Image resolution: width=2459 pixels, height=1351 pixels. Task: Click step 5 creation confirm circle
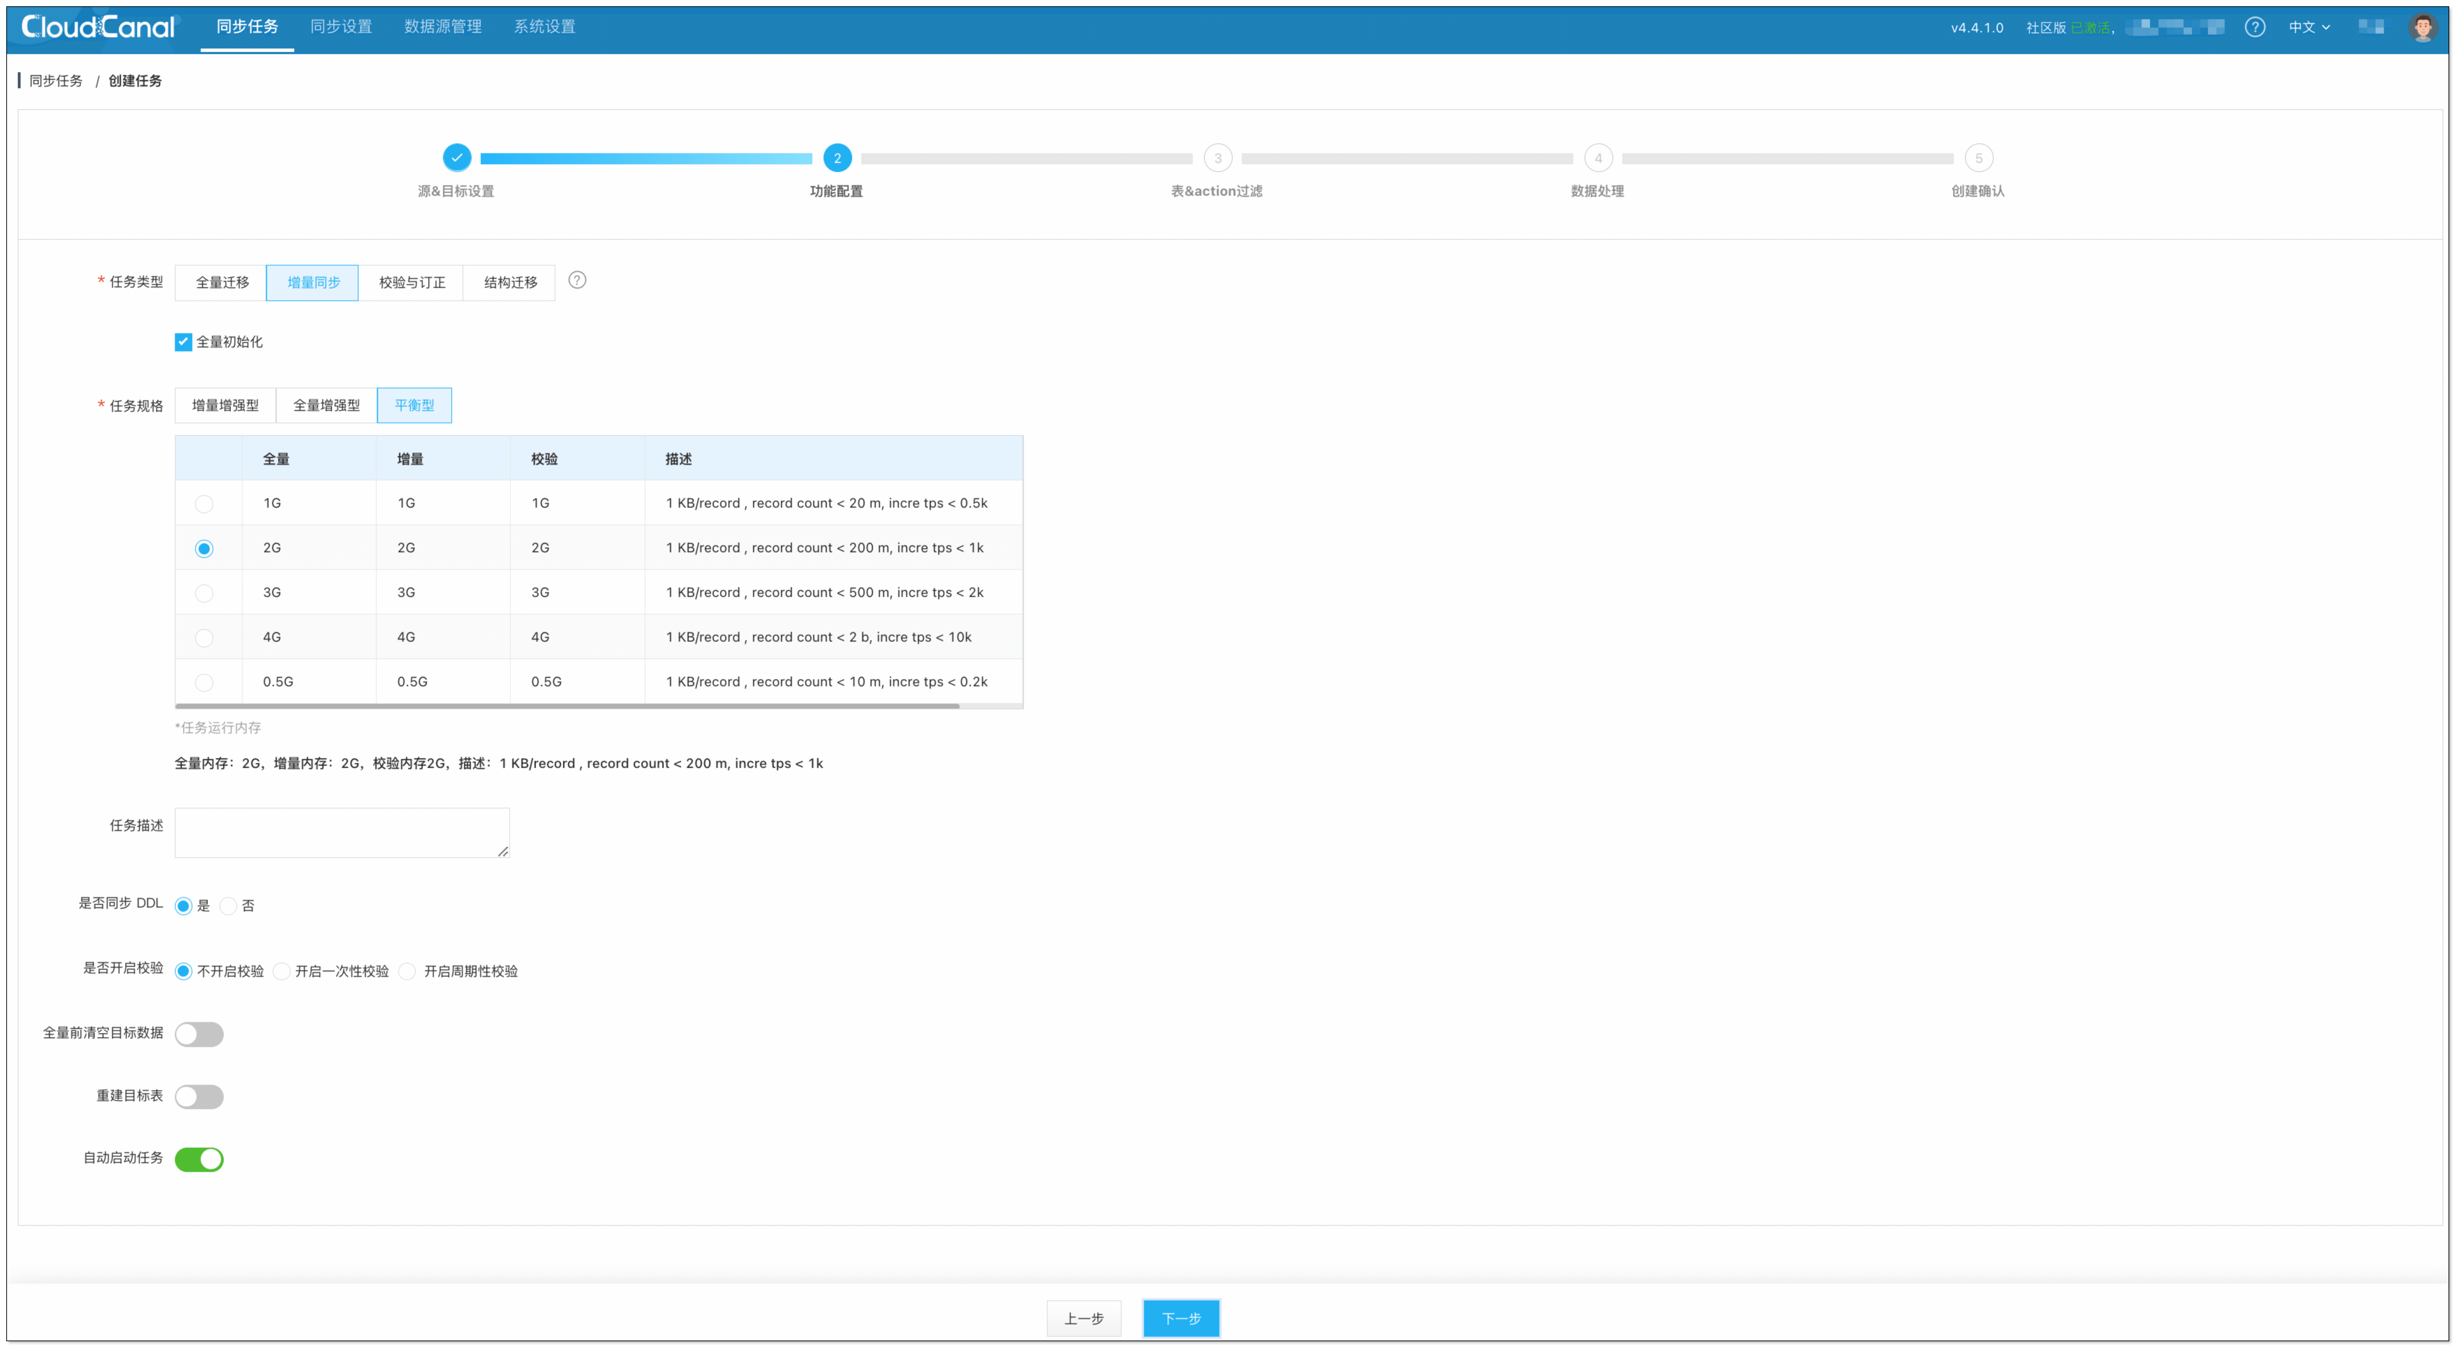1978,158
